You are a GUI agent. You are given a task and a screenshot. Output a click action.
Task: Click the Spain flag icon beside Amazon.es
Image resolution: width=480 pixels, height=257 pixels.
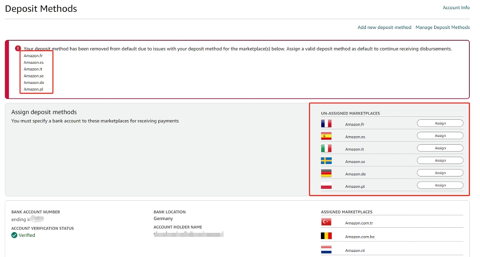pyautogui.click(x=326, y=136)
